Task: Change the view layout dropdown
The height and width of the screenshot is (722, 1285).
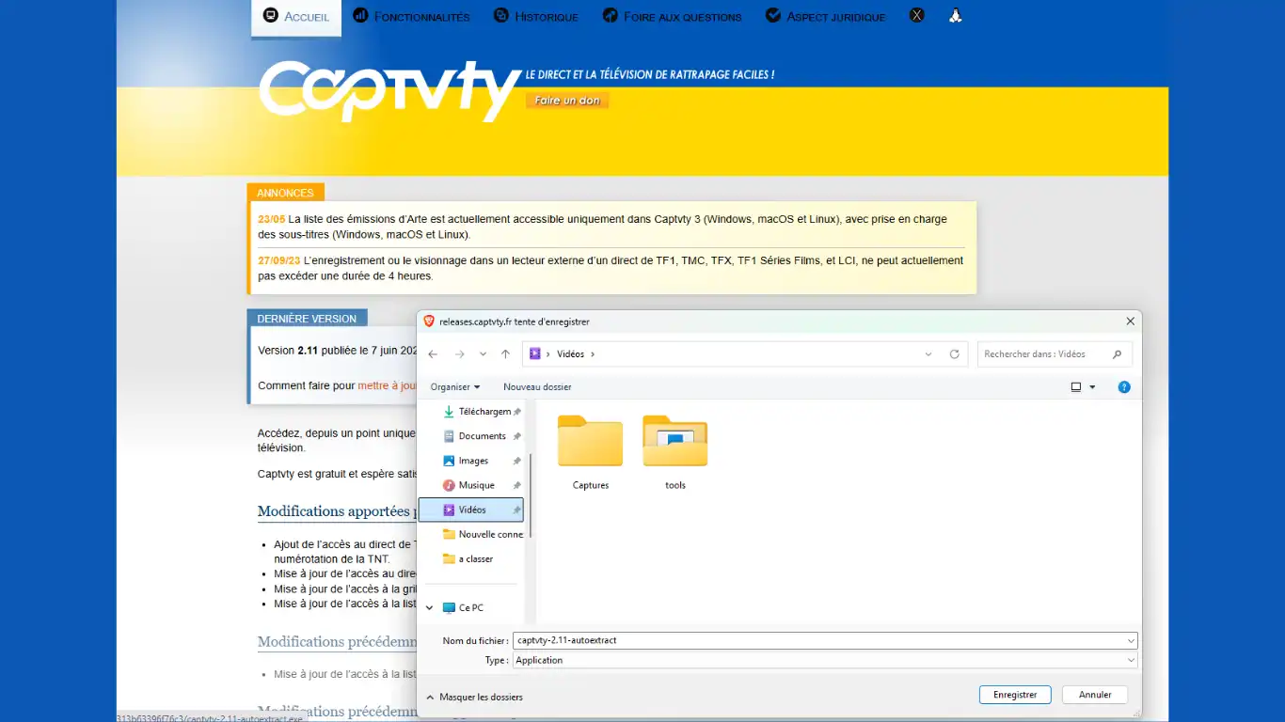Action: coord(1091,387)
